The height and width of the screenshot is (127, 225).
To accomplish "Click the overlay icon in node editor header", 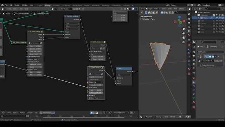I will click(x=133, y=9).
